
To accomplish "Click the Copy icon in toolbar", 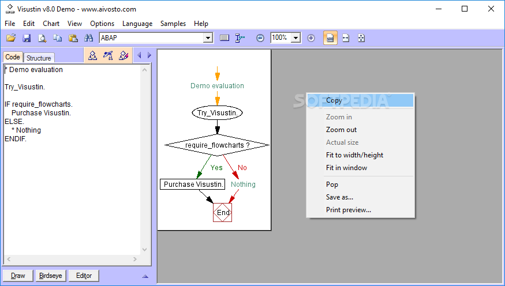I will pyautogui.click(x=58, y=38).
